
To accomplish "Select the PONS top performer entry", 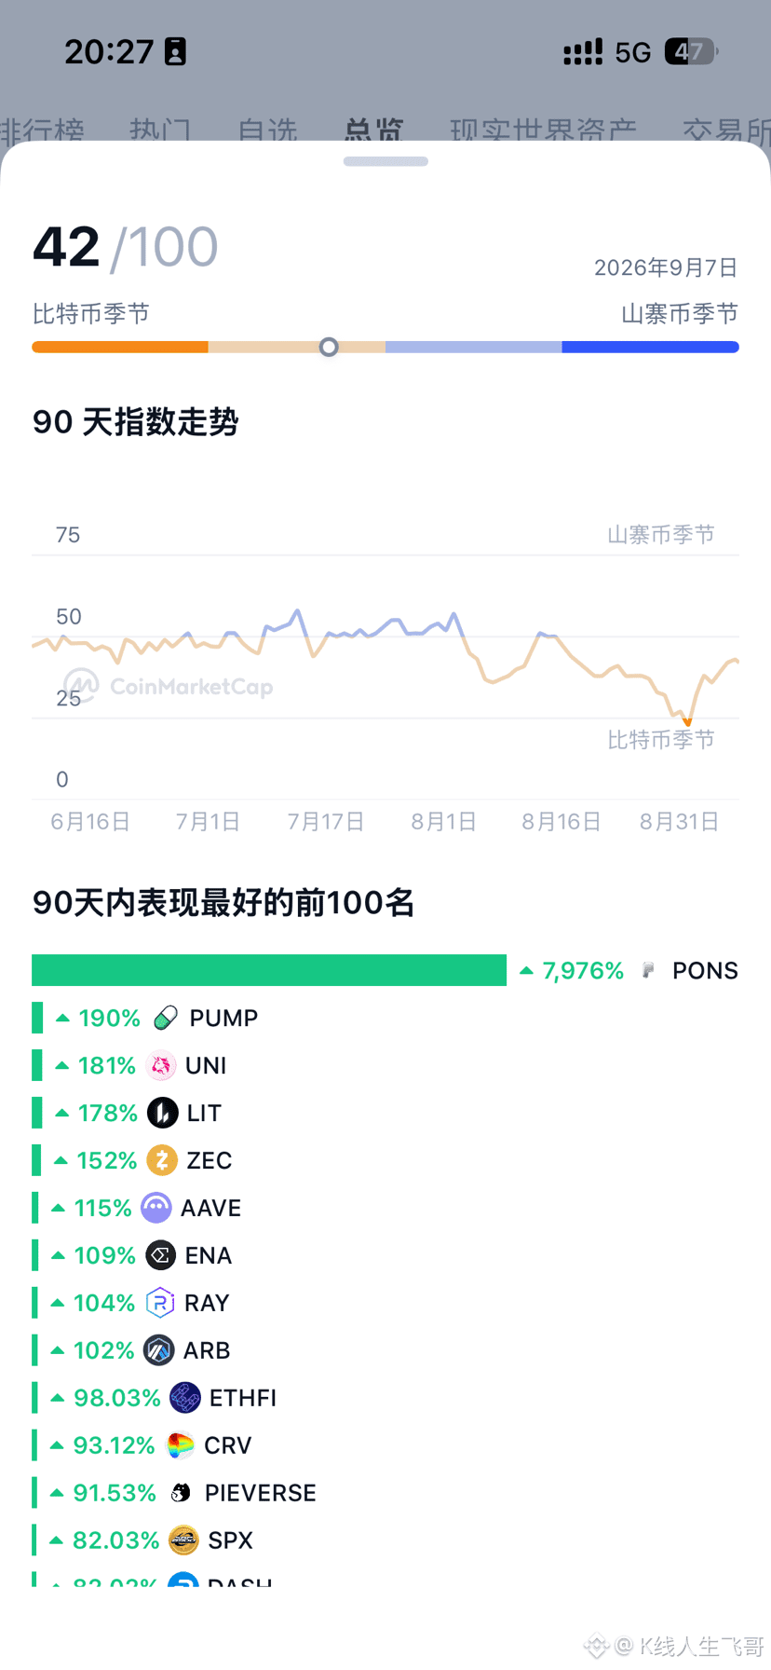I will pyautogui.click(x=385, y=970).
